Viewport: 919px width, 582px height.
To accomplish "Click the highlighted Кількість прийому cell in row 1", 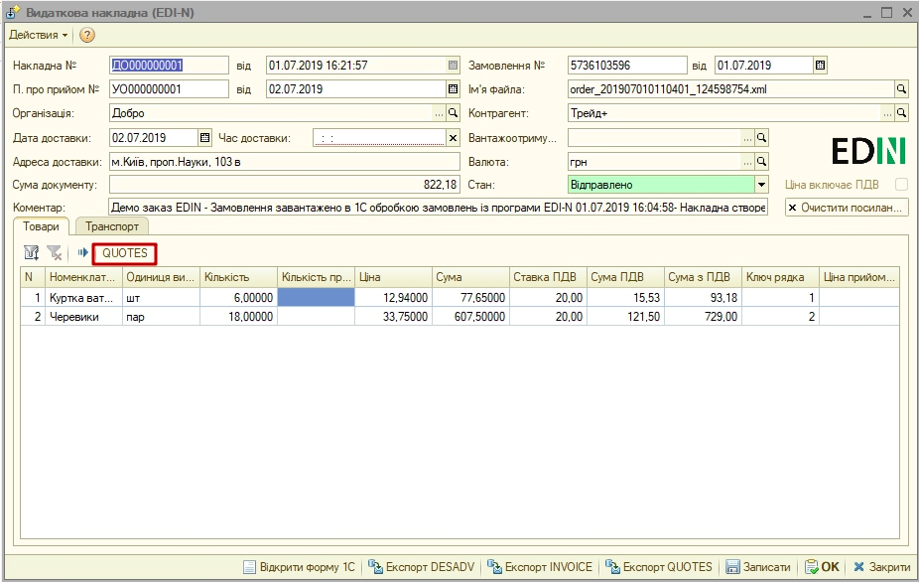I will [316, 297].
